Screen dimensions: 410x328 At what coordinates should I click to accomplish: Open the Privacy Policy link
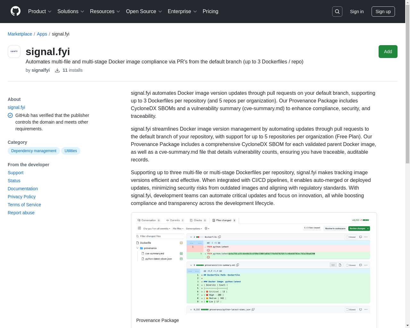(21, 197)
